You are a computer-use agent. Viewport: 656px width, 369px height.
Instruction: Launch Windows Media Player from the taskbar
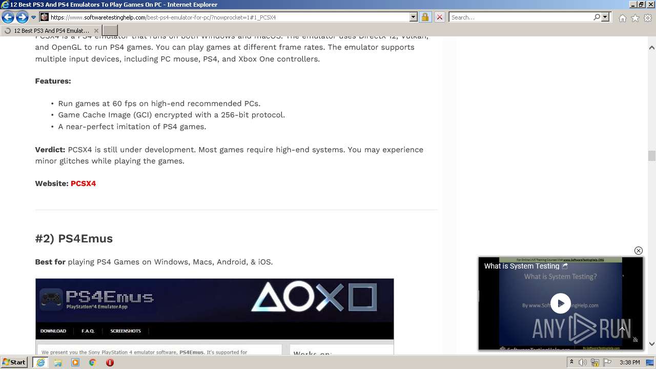[75, 362]
